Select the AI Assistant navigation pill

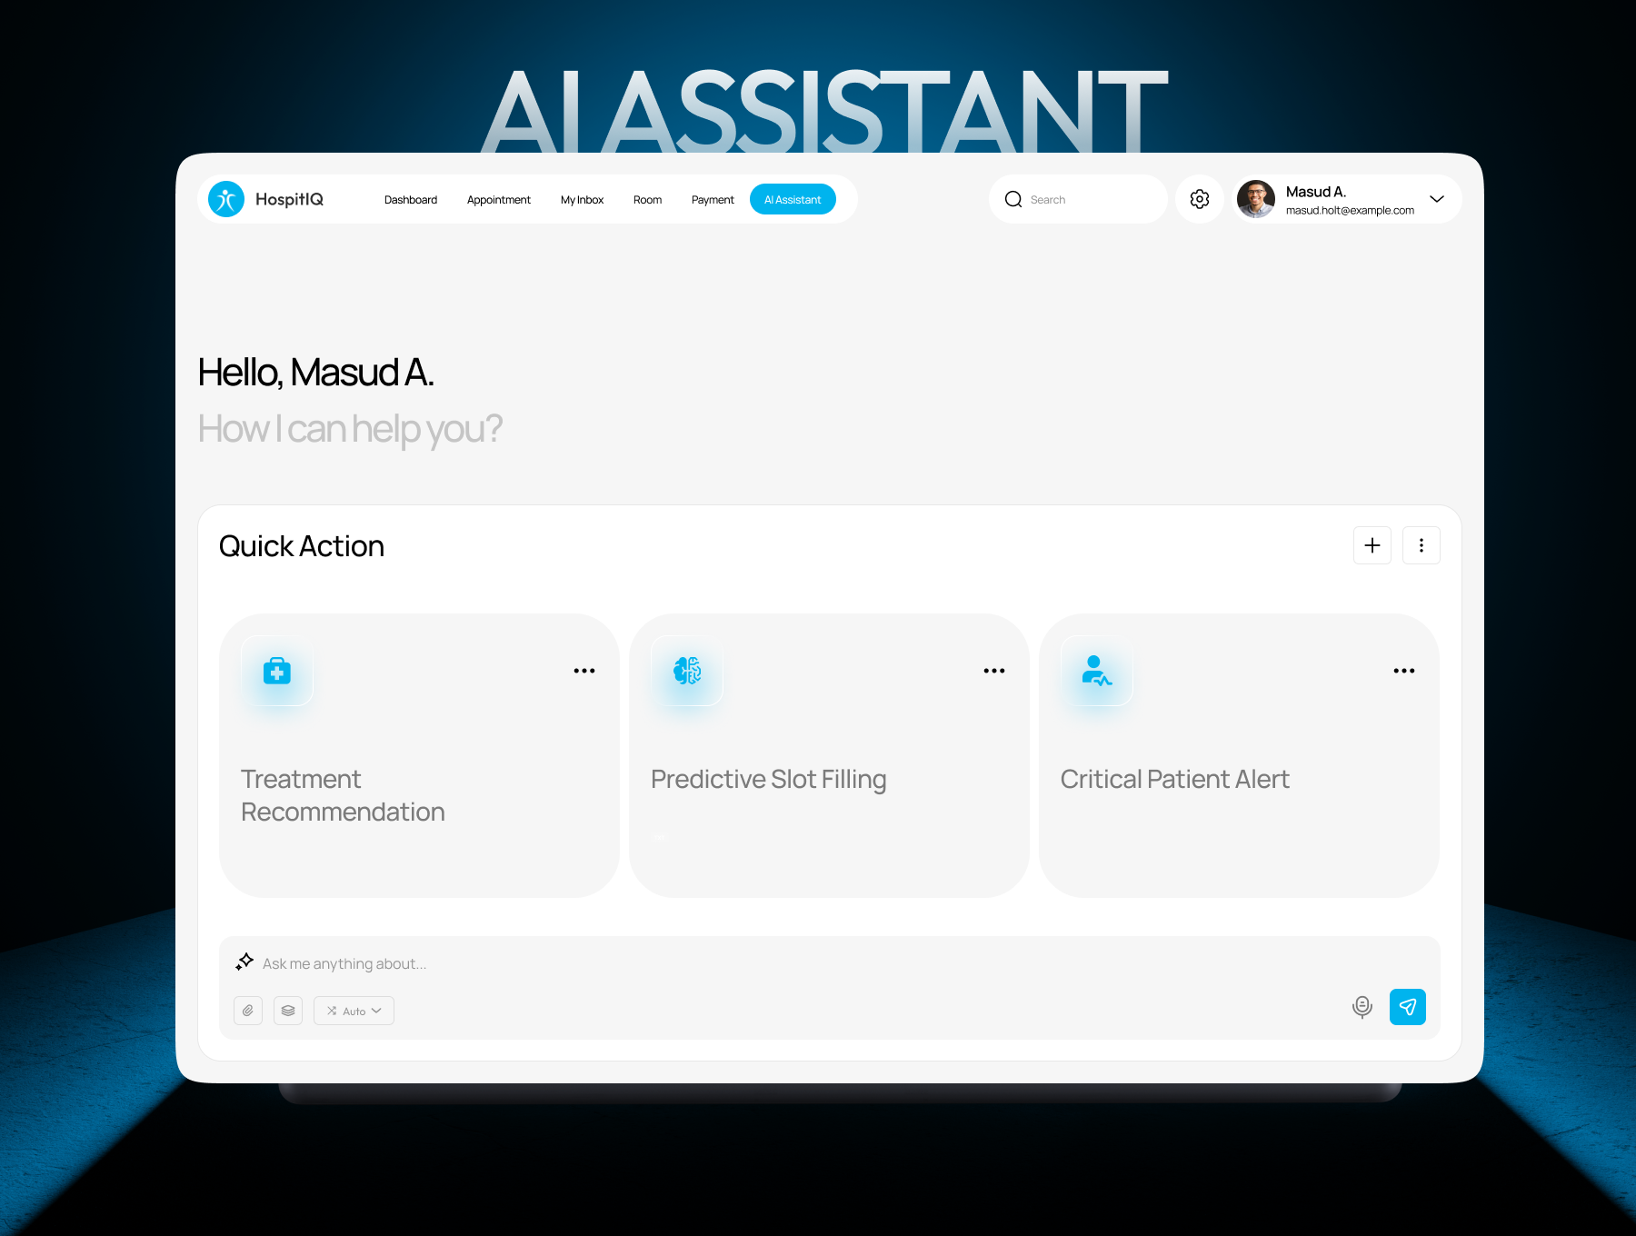pos(792,199)
